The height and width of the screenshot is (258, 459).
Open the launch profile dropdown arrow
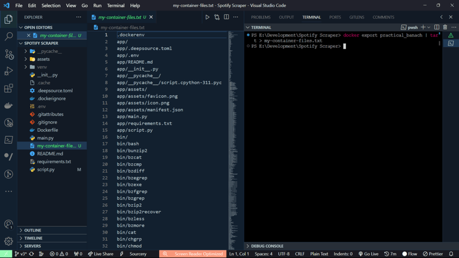click(429, 27)
